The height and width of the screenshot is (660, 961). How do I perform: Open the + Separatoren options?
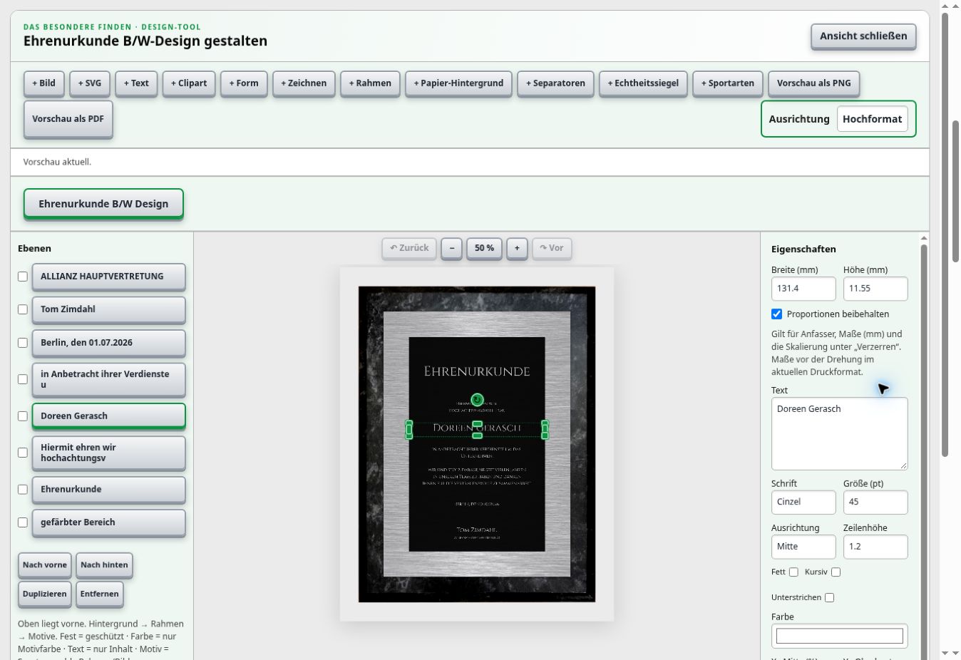click(x=555, y=83)
